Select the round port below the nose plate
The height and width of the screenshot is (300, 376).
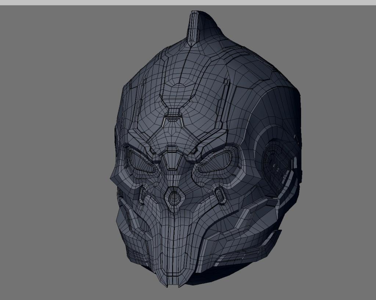tap(174, 197)
